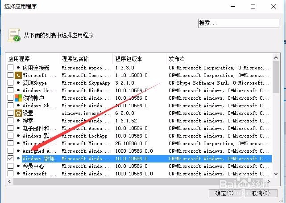Click the Microsoft.Appco... package name
Viewport: 286px width, 203px height.
pos(85,68)
